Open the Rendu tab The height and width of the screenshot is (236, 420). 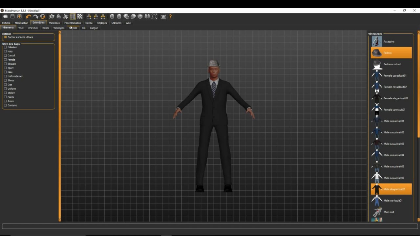89,23
